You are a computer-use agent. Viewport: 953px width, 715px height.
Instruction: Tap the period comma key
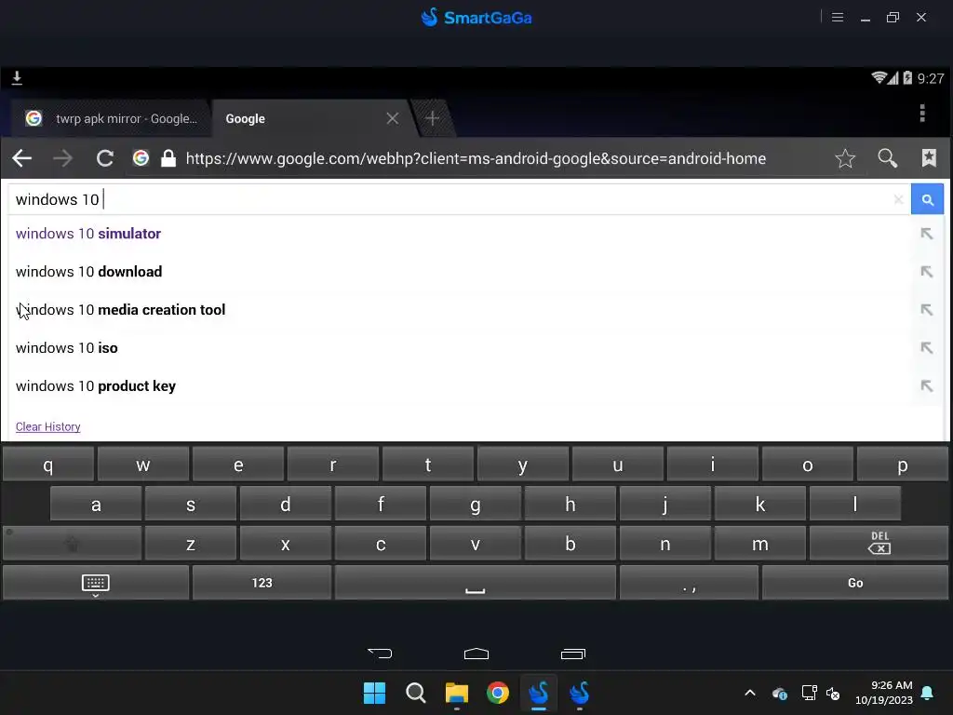(x=690, y=583)
